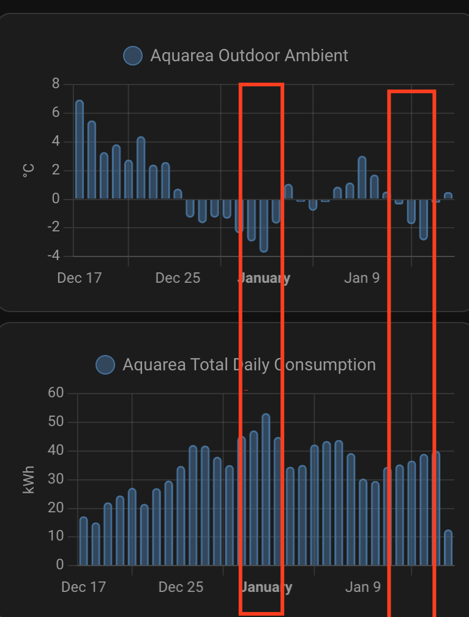This screenshot has height=617, width=469.
Task: Click the "Aquarea Outdoor Ambient" legend text
Action: pyautogui.click(x=249, y=56)
